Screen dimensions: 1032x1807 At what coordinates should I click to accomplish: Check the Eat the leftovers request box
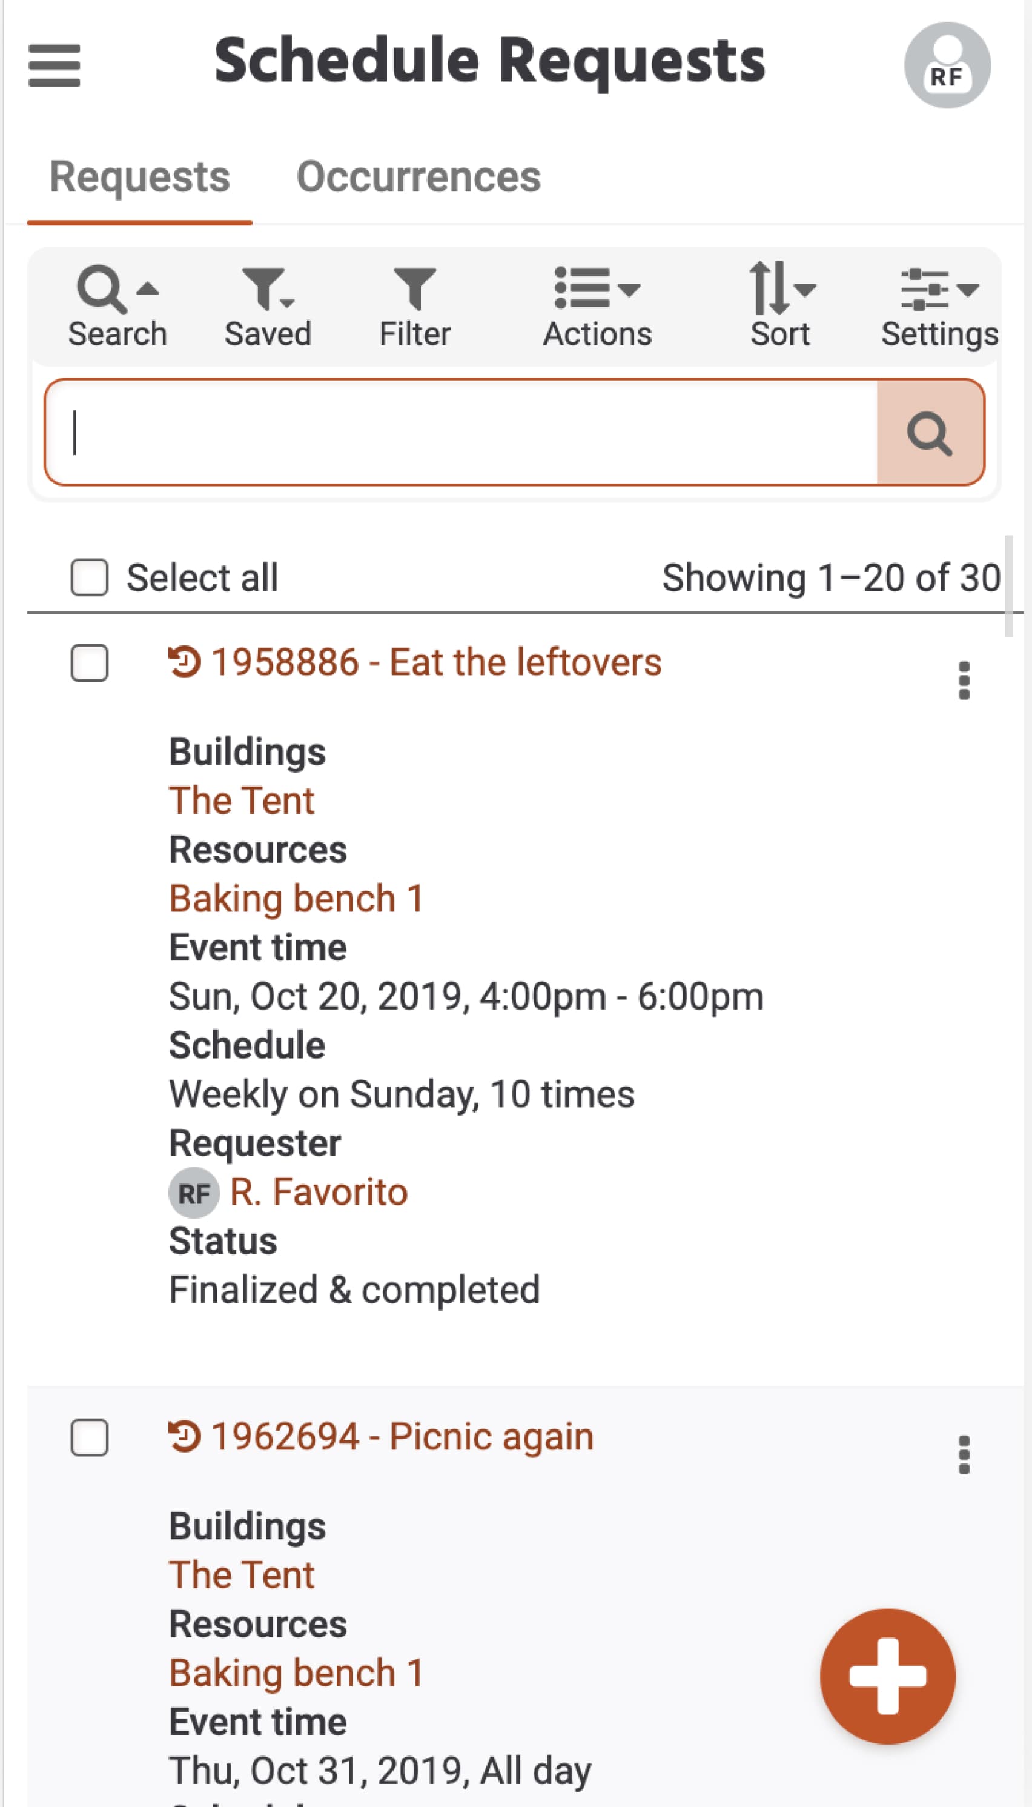coord(89,662)
